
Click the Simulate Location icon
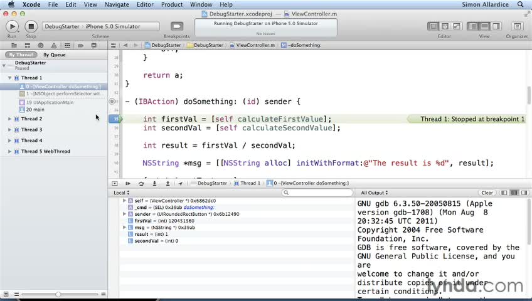pyautogui.click(x=181, y=183)
